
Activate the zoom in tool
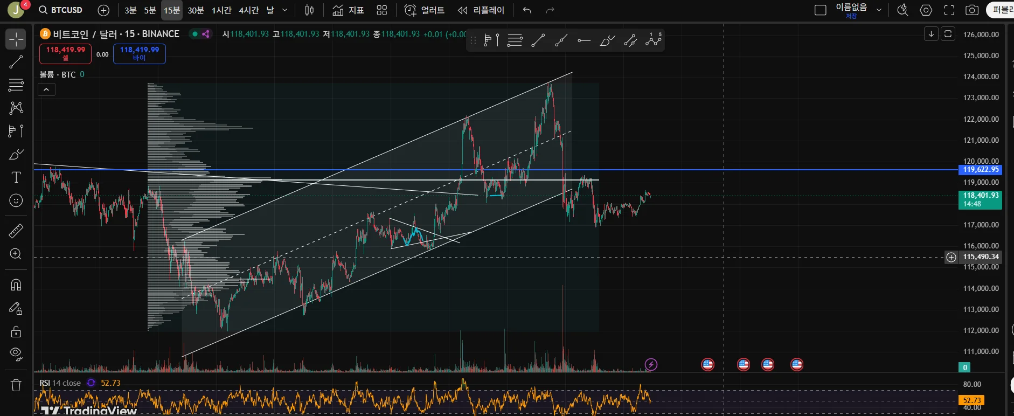click(16, 254)
